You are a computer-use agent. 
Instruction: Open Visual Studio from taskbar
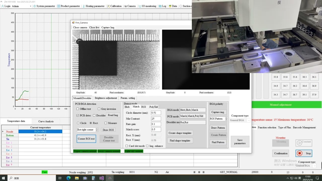click(101, 178)
